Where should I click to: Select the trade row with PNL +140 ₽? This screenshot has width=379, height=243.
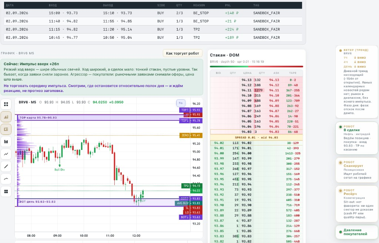153,13
